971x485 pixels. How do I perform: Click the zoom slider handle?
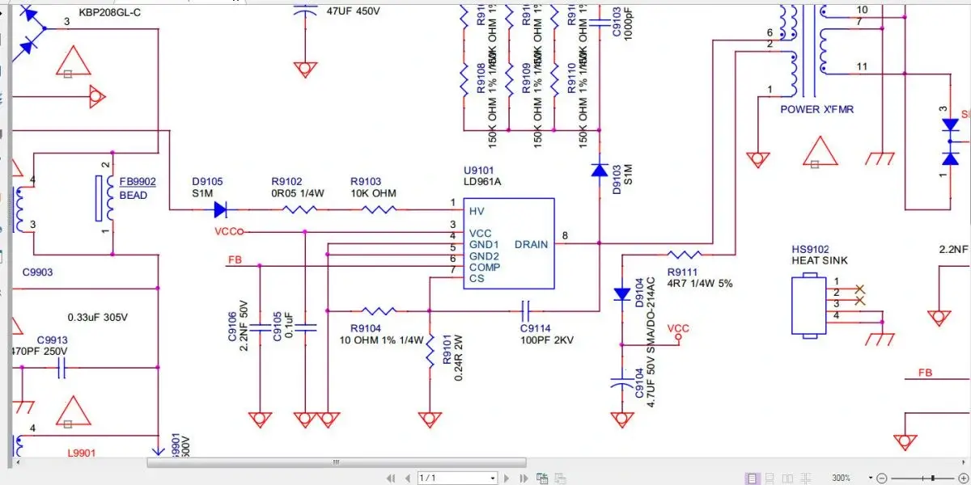(933, 479)
